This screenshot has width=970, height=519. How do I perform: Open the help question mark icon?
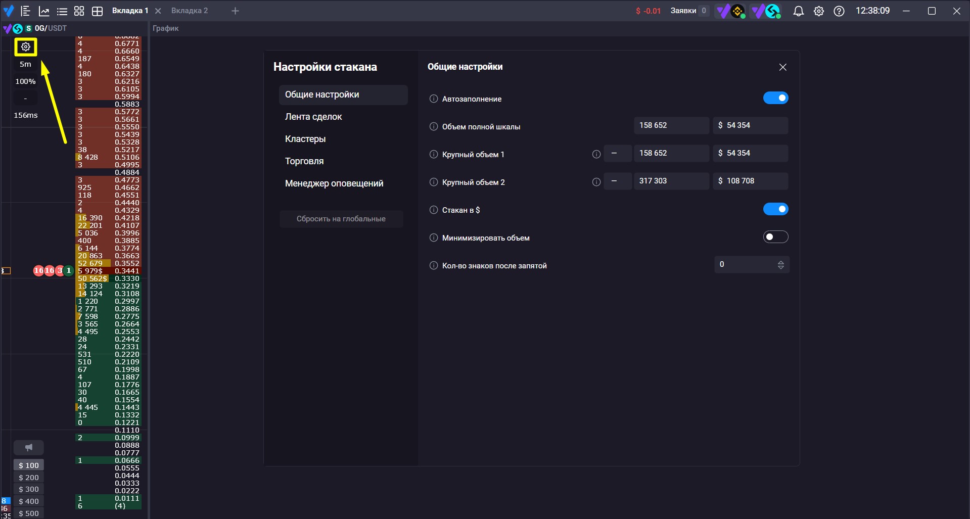coord(839,11)
